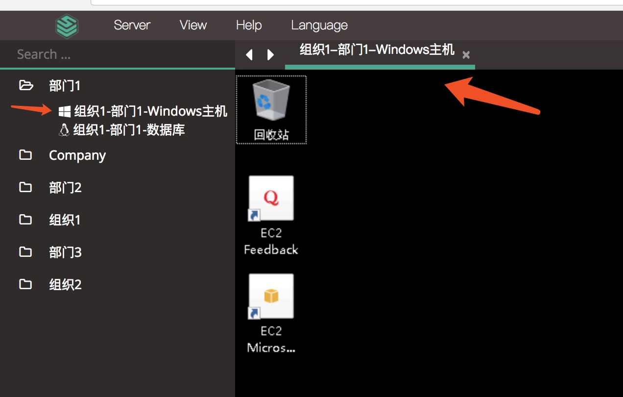Click the right navigation arrow in the tab bar
The height and width of the screenshot is (397, 623).
pyautogui.click(x=271, y=54)
